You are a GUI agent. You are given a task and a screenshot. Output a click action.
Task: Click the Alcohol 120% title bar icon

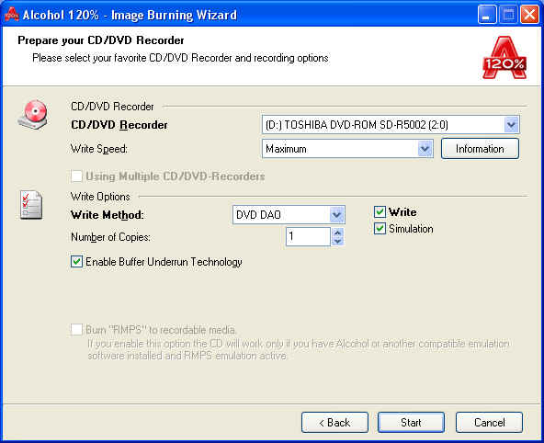tap(11, 14)
